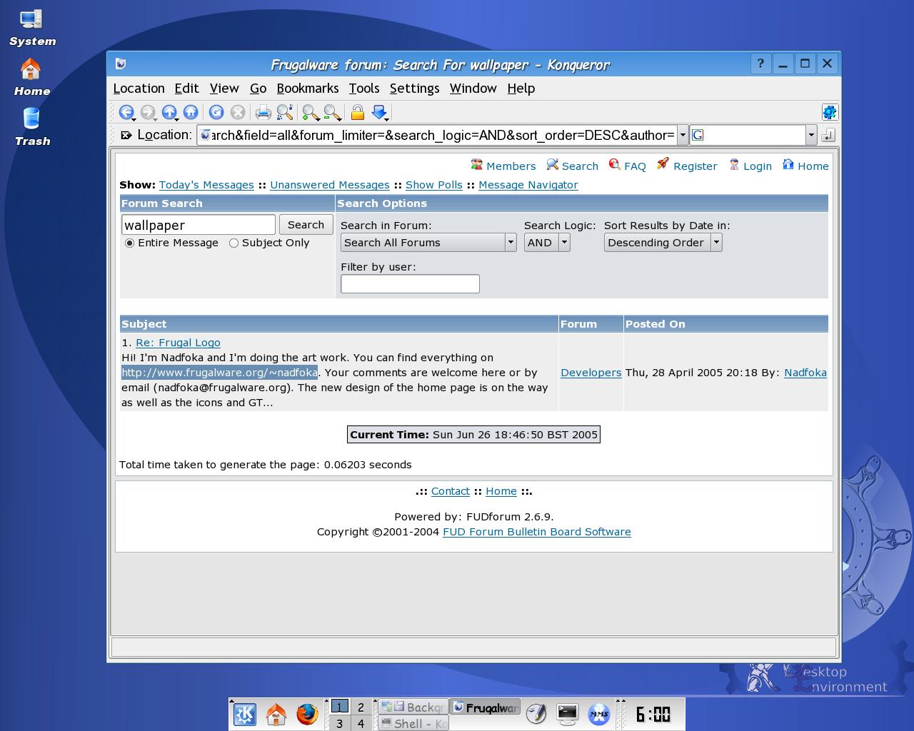
Task: Open the Descending Order sort dropdown
Action: (663, 243)
